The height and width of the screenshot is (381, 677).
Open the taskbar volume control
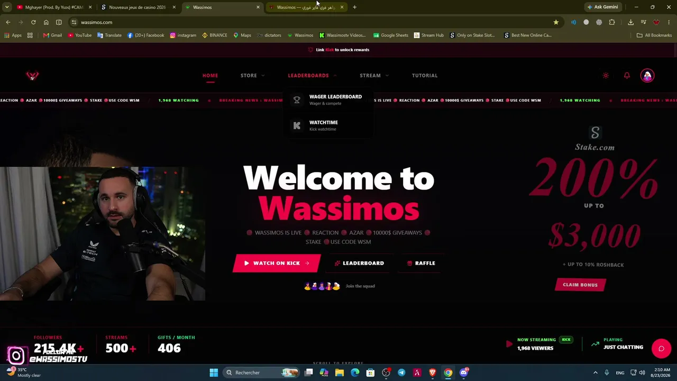point(643,373)
